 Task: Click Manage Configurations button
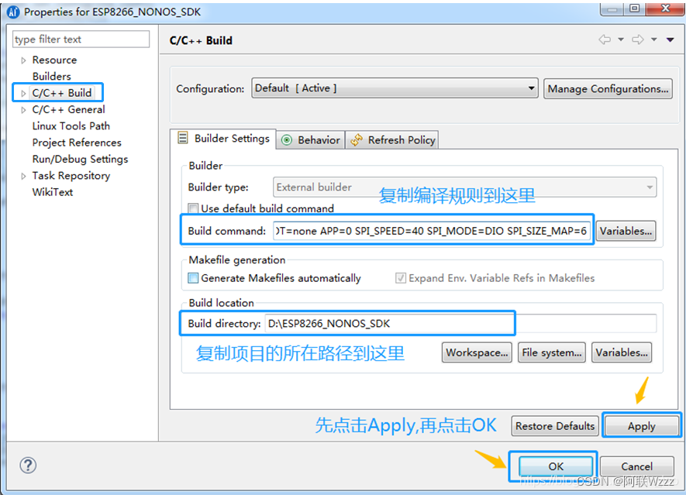608,89
